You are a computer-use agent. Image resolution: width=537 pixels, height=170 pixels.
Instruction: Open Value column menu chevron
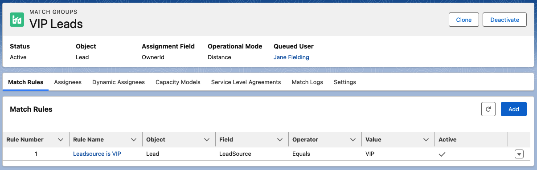pyautogui.click(x=426, y=140)
